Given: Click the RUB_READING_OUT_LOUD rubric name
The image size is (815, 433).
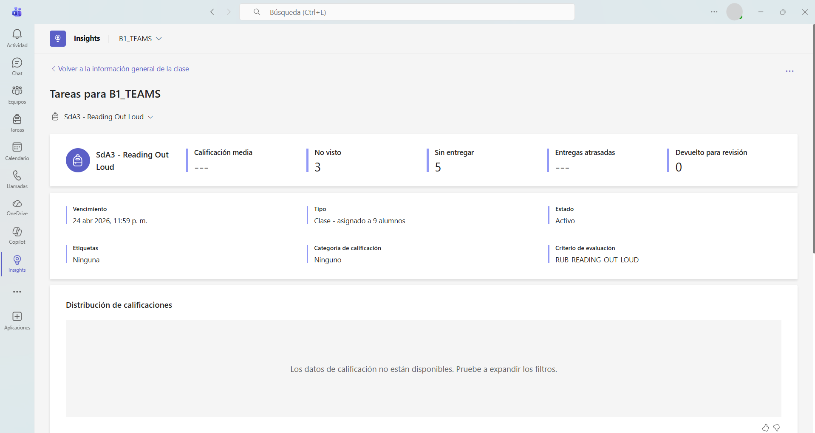Looking at the screenshot, I should point(597,260).
